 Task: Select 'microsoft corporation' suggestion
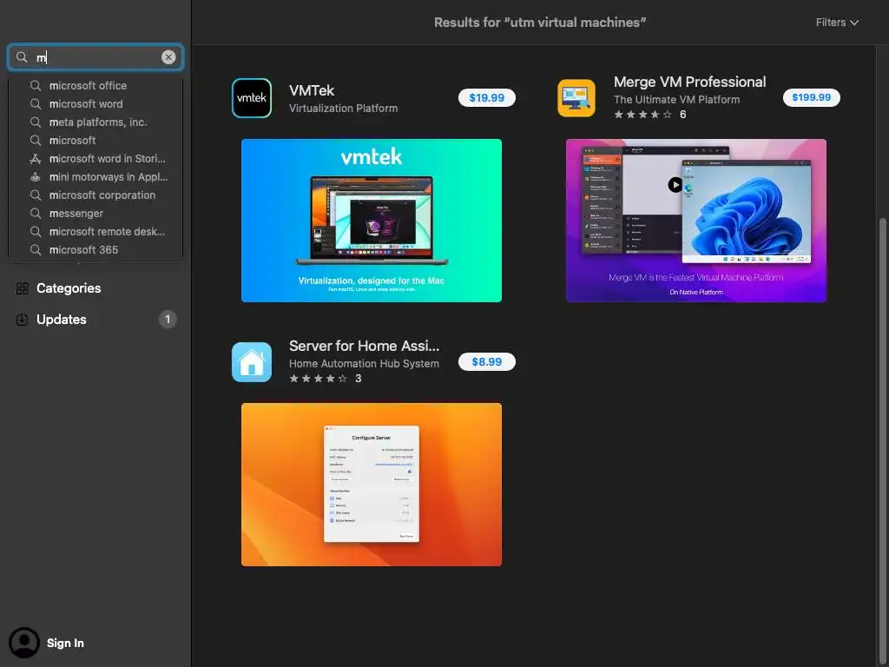tap(95, 195)
